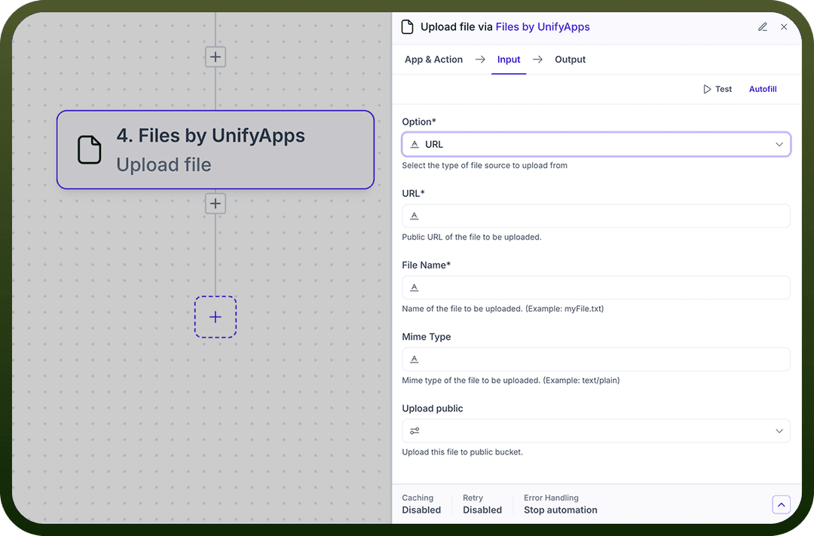Click the file icon in the panel header
The image size is (814, 536).
click(408, 27)
